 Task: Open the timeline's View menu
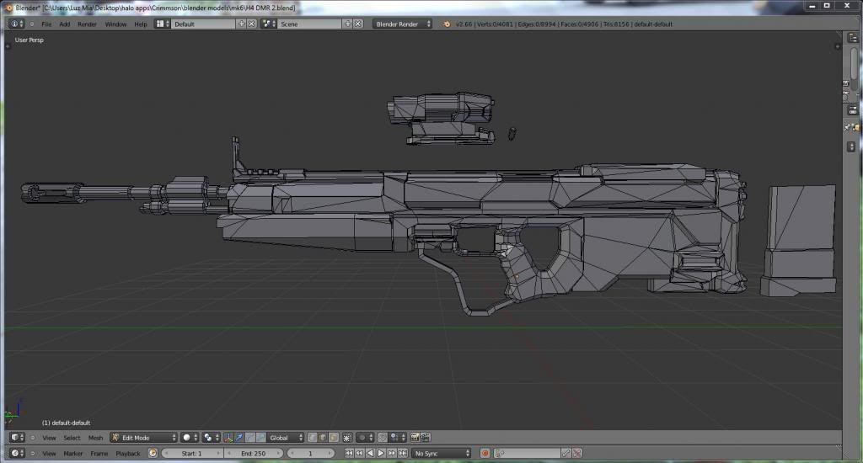click(x=50, y=453)
